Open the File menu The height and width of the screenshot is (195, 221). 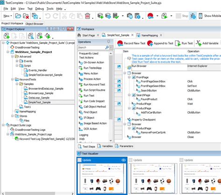(x=6, y=9)
